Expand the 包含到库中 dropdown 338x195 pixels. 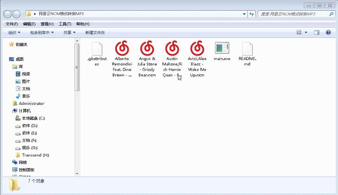tap(42, 32)
